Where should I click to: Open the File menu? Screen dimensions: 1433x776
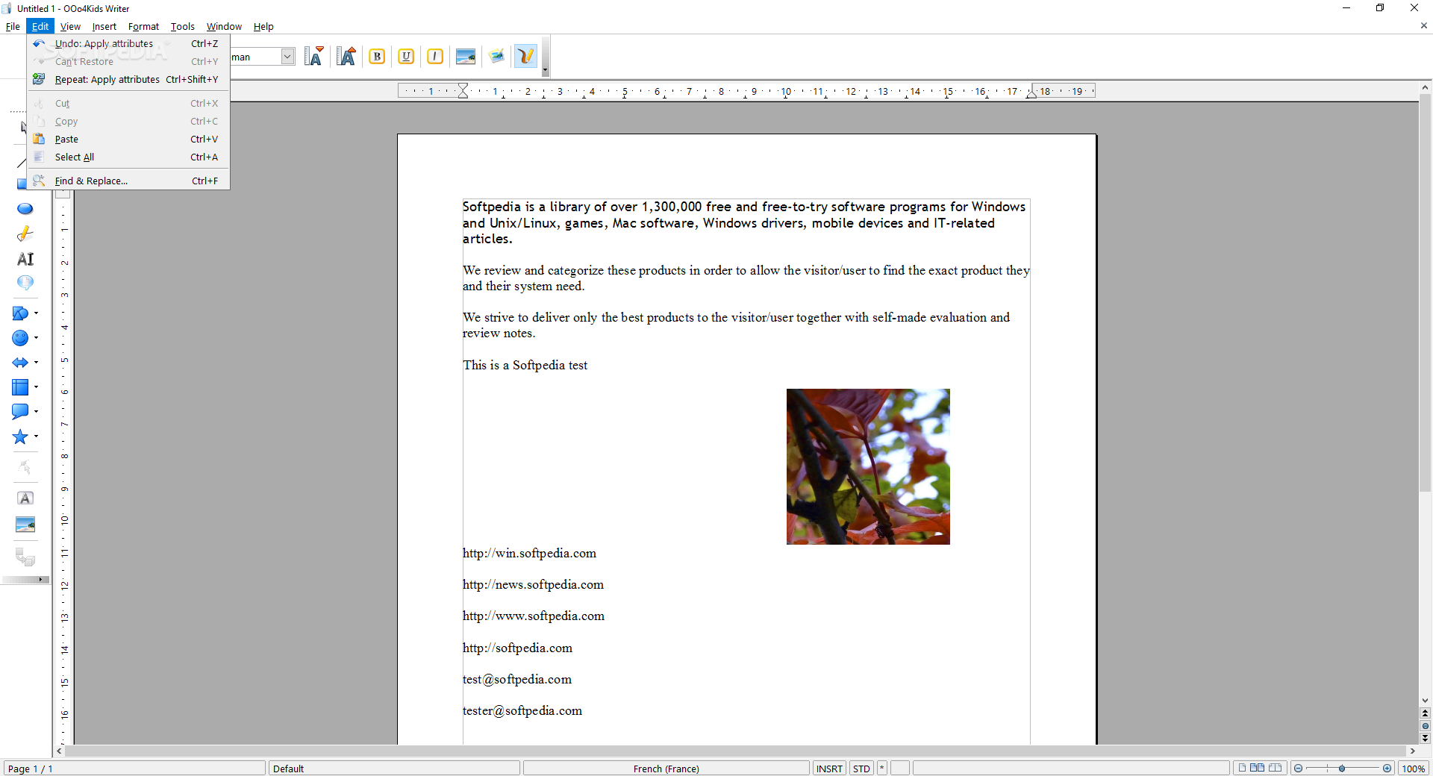click(x=13, y=26)
